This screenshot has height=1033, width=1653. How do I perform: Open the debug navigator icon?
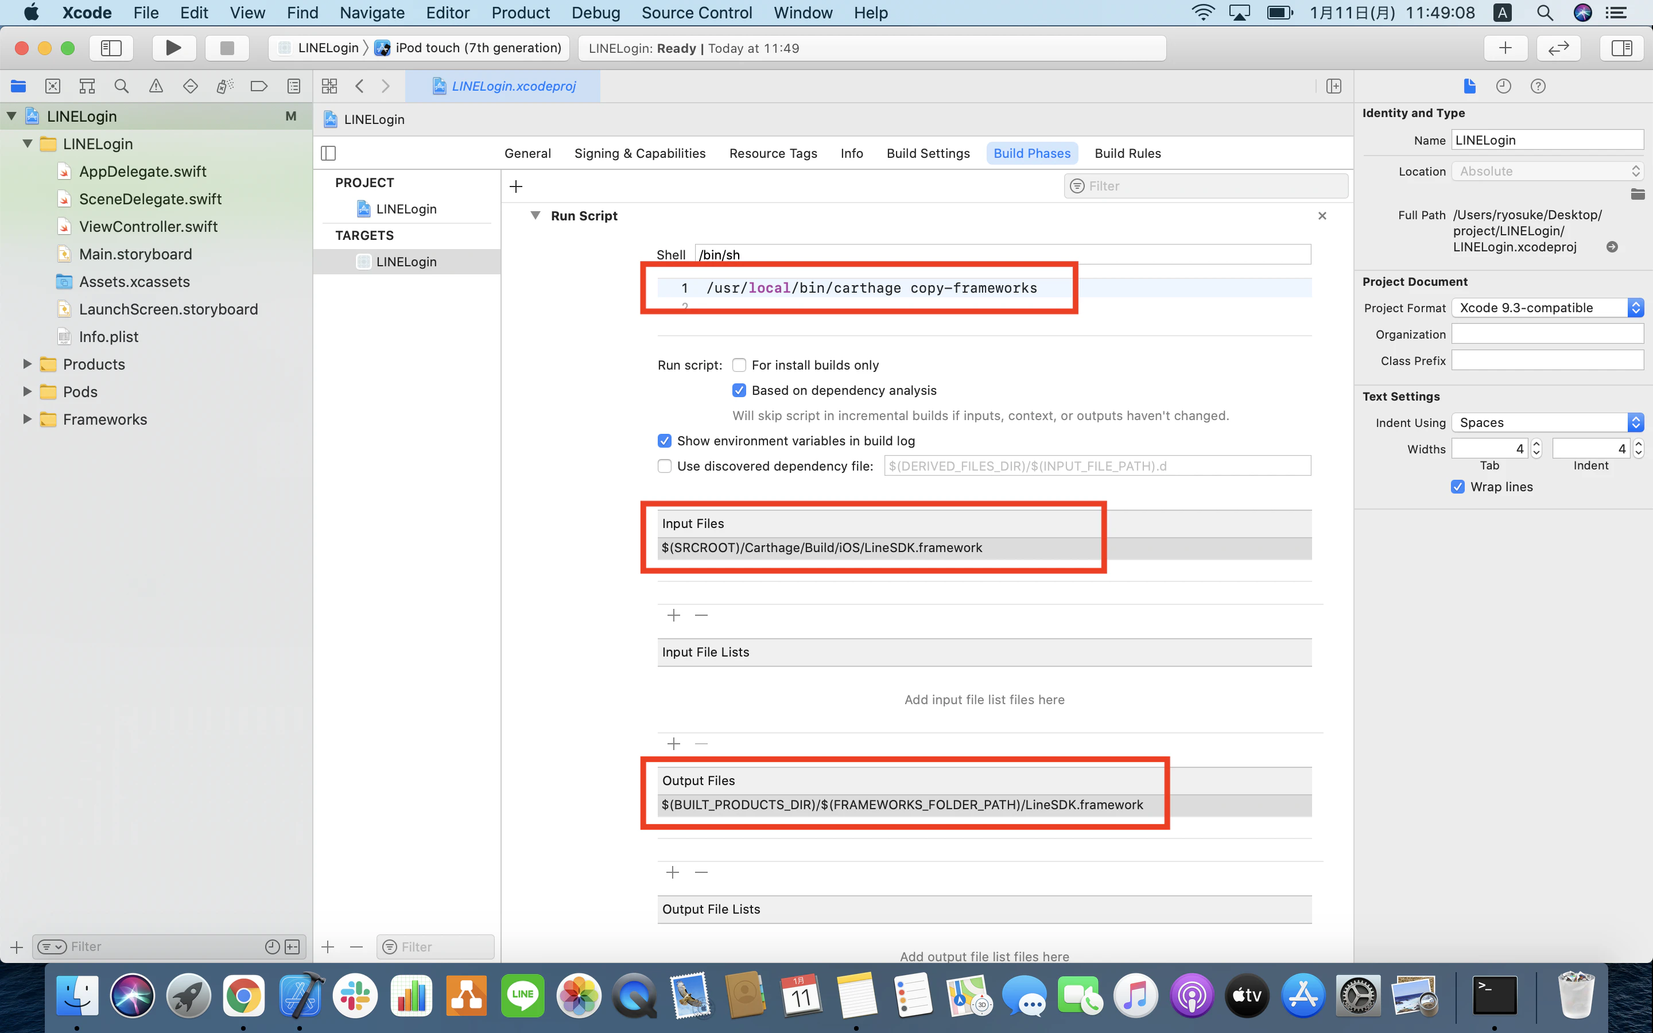point(225,86)
